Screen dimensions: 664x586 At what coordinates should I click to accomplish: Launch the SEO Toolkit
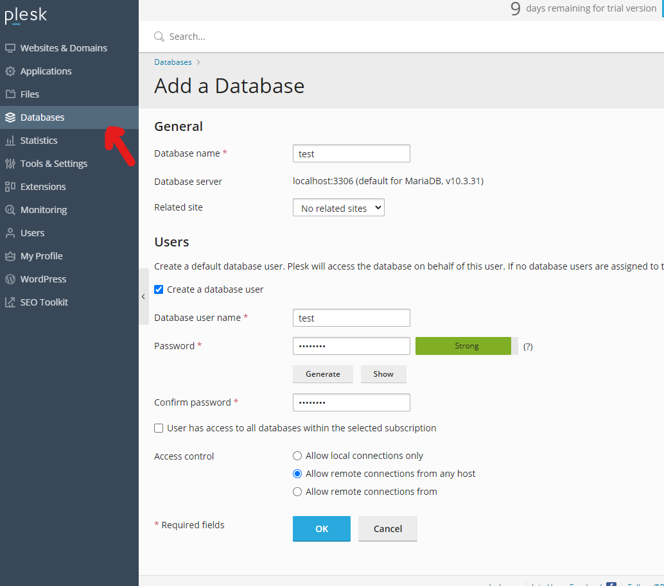pos(45,302)
